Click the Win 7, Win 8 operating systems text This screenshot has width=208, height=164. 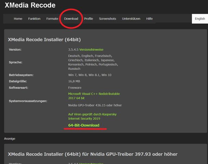[x=90, y=75]
